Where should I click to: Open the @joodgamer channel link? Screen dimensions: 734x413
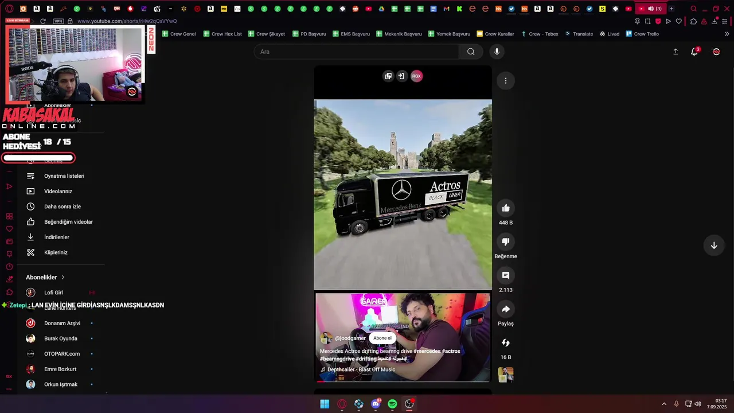click(x=350, y=338)
